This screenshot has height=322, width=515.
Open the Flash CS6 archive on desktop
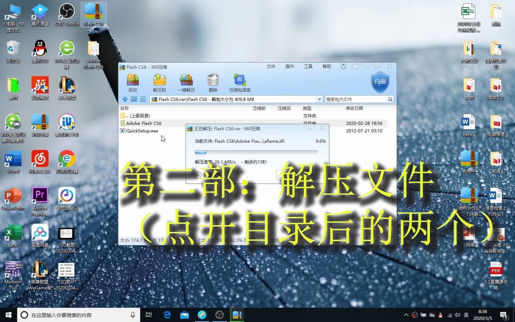click(93, 15)
